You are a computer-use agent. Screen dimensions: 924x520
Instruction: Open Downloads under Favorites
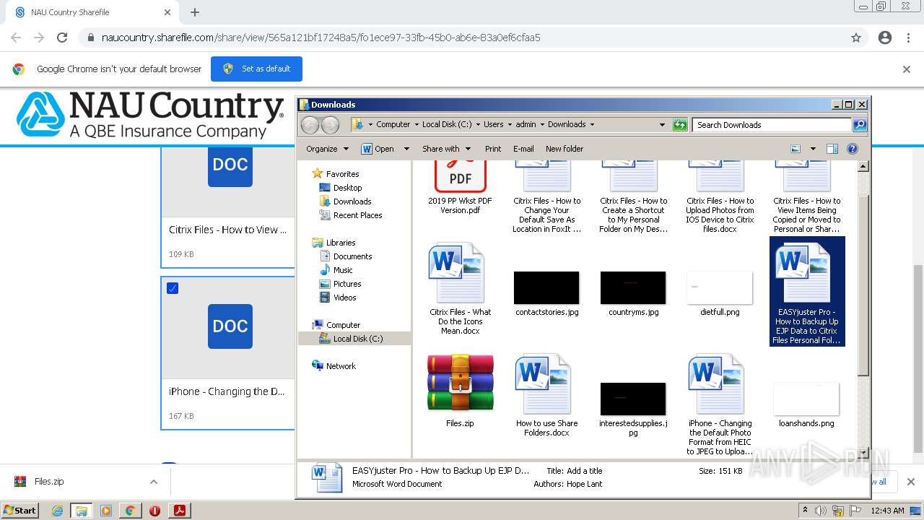pyautogui.click(x=352, y=201)
